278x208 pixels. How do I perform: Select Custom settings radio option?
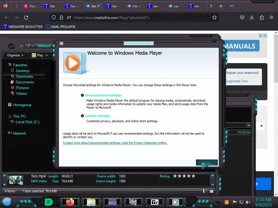[x=82, y=116]
